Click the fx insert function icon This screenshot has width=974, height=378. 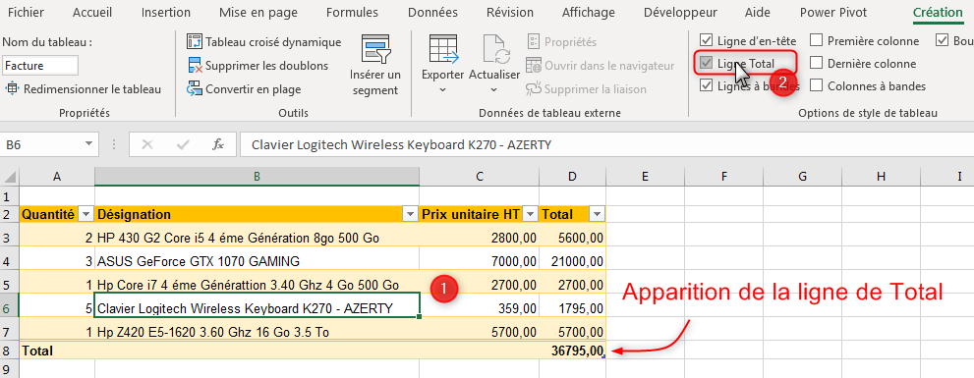point(218,144)
